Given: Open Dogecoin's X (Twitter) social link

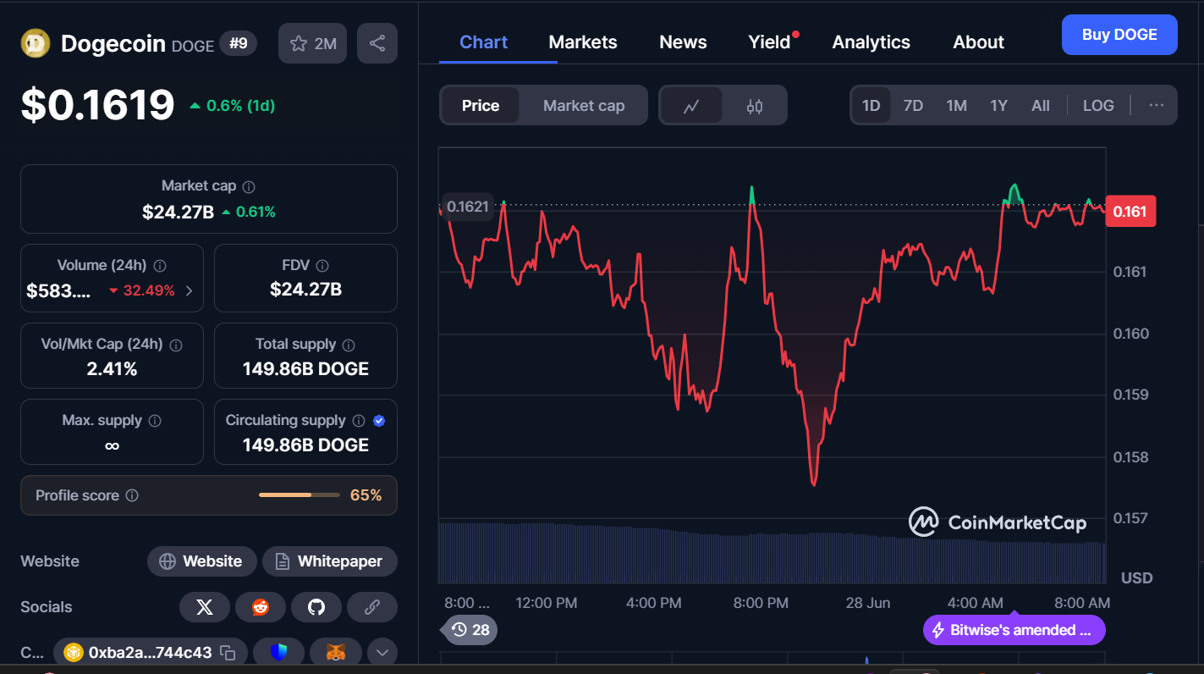Looking at the screenshot, I should (205, 607).
